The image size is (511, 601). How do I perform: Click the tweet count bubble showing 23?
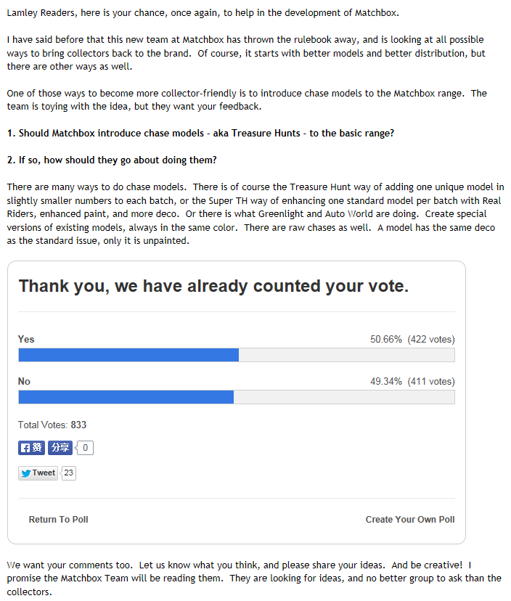[68, 473]
